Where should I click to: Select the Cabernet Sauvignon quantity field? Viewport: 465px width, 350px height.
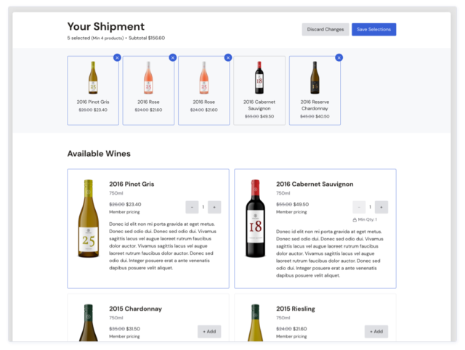coord(371,207)
